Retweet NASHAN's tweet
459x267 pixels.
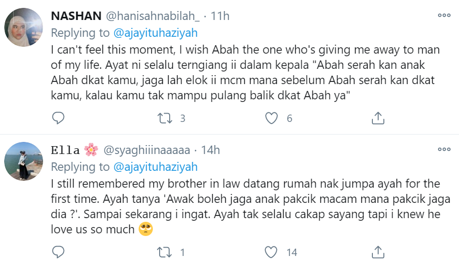tap(164, 118)
